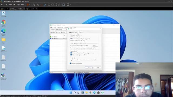Click the revert snapshot toolbar icon
The height and width of the screenshot is (97, 173).
coord(41,5)
